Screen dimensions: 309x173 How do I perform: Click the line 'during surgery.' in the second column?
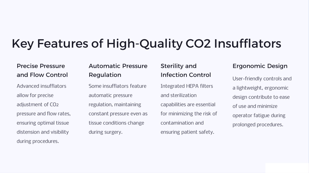(x=106, y=132)
